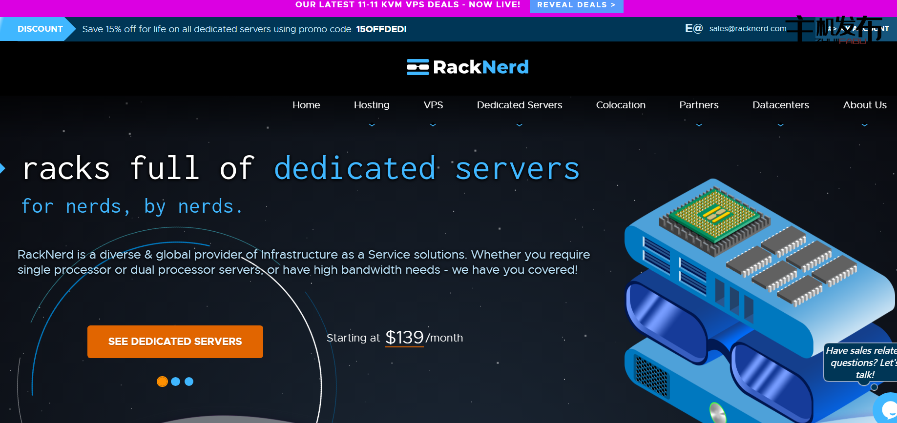This screenshot has height=423, width=897.
Task: Click the isometric server stack illustration
Action: click(760, 301)
